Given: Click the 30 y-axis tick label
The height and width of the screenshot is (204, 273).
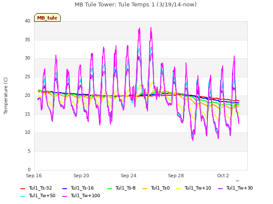Looking at the screenshot, I should 27,58.
